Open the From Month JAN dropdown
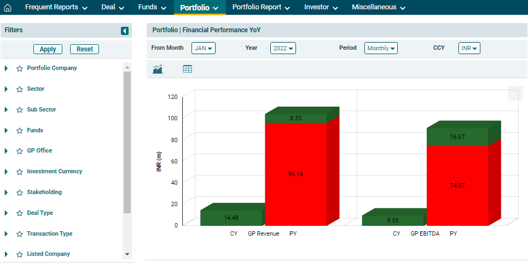The height and width of the screenshot is (263, 528). [x=204, y=48]
